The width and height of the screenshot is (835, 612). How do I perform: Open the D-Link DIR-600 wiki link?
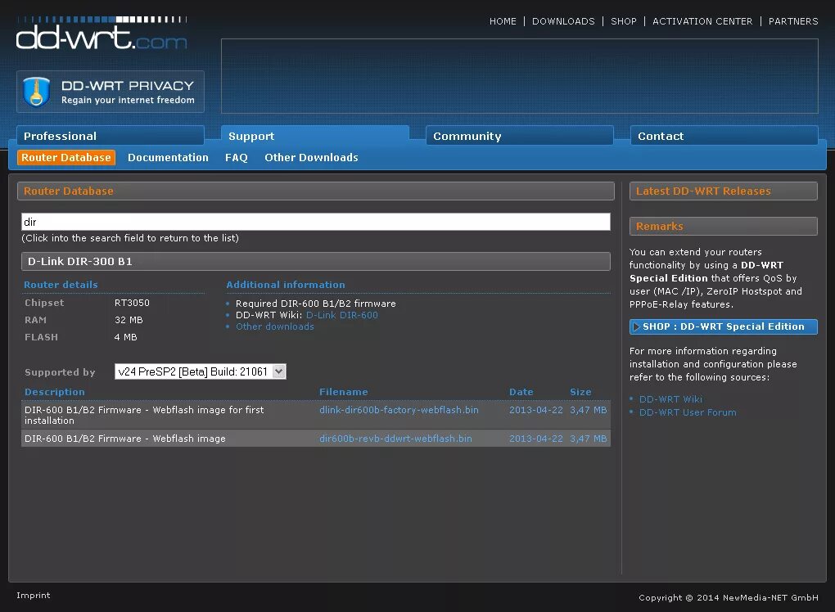(342, 315)
